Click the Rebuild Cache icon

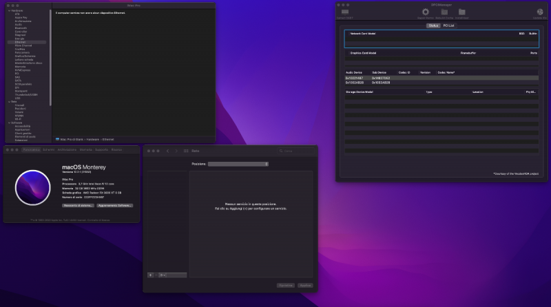pyautogui.click(x=444, y=12)
